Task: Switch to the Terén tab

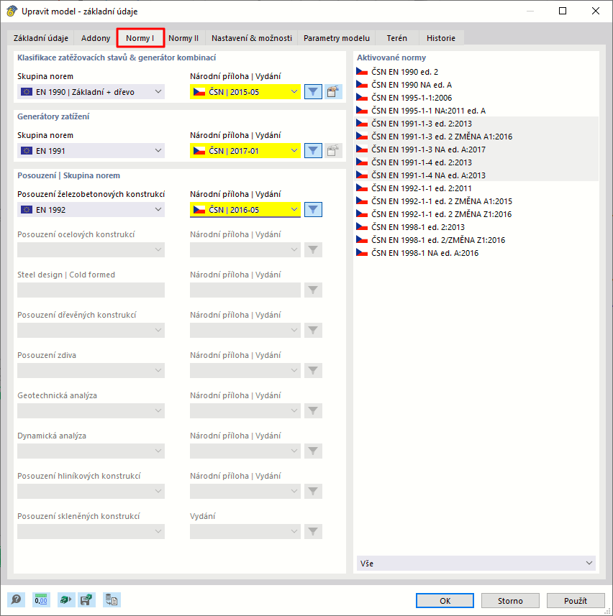Action: click(x=396, y=38)
